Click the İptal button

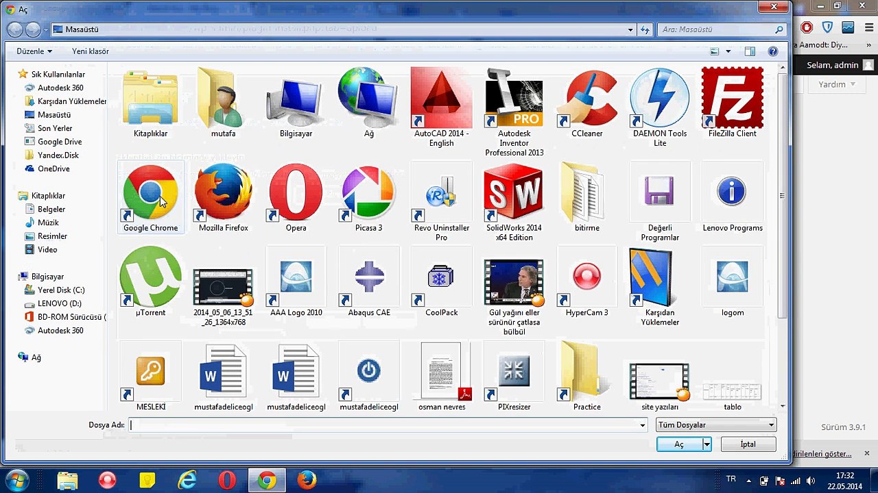tap(748, 444)
